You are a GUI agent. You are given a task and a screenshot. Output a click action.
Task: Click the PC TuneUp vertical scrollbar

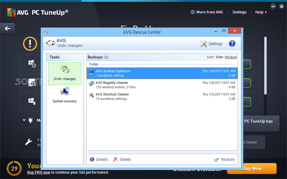265,66
